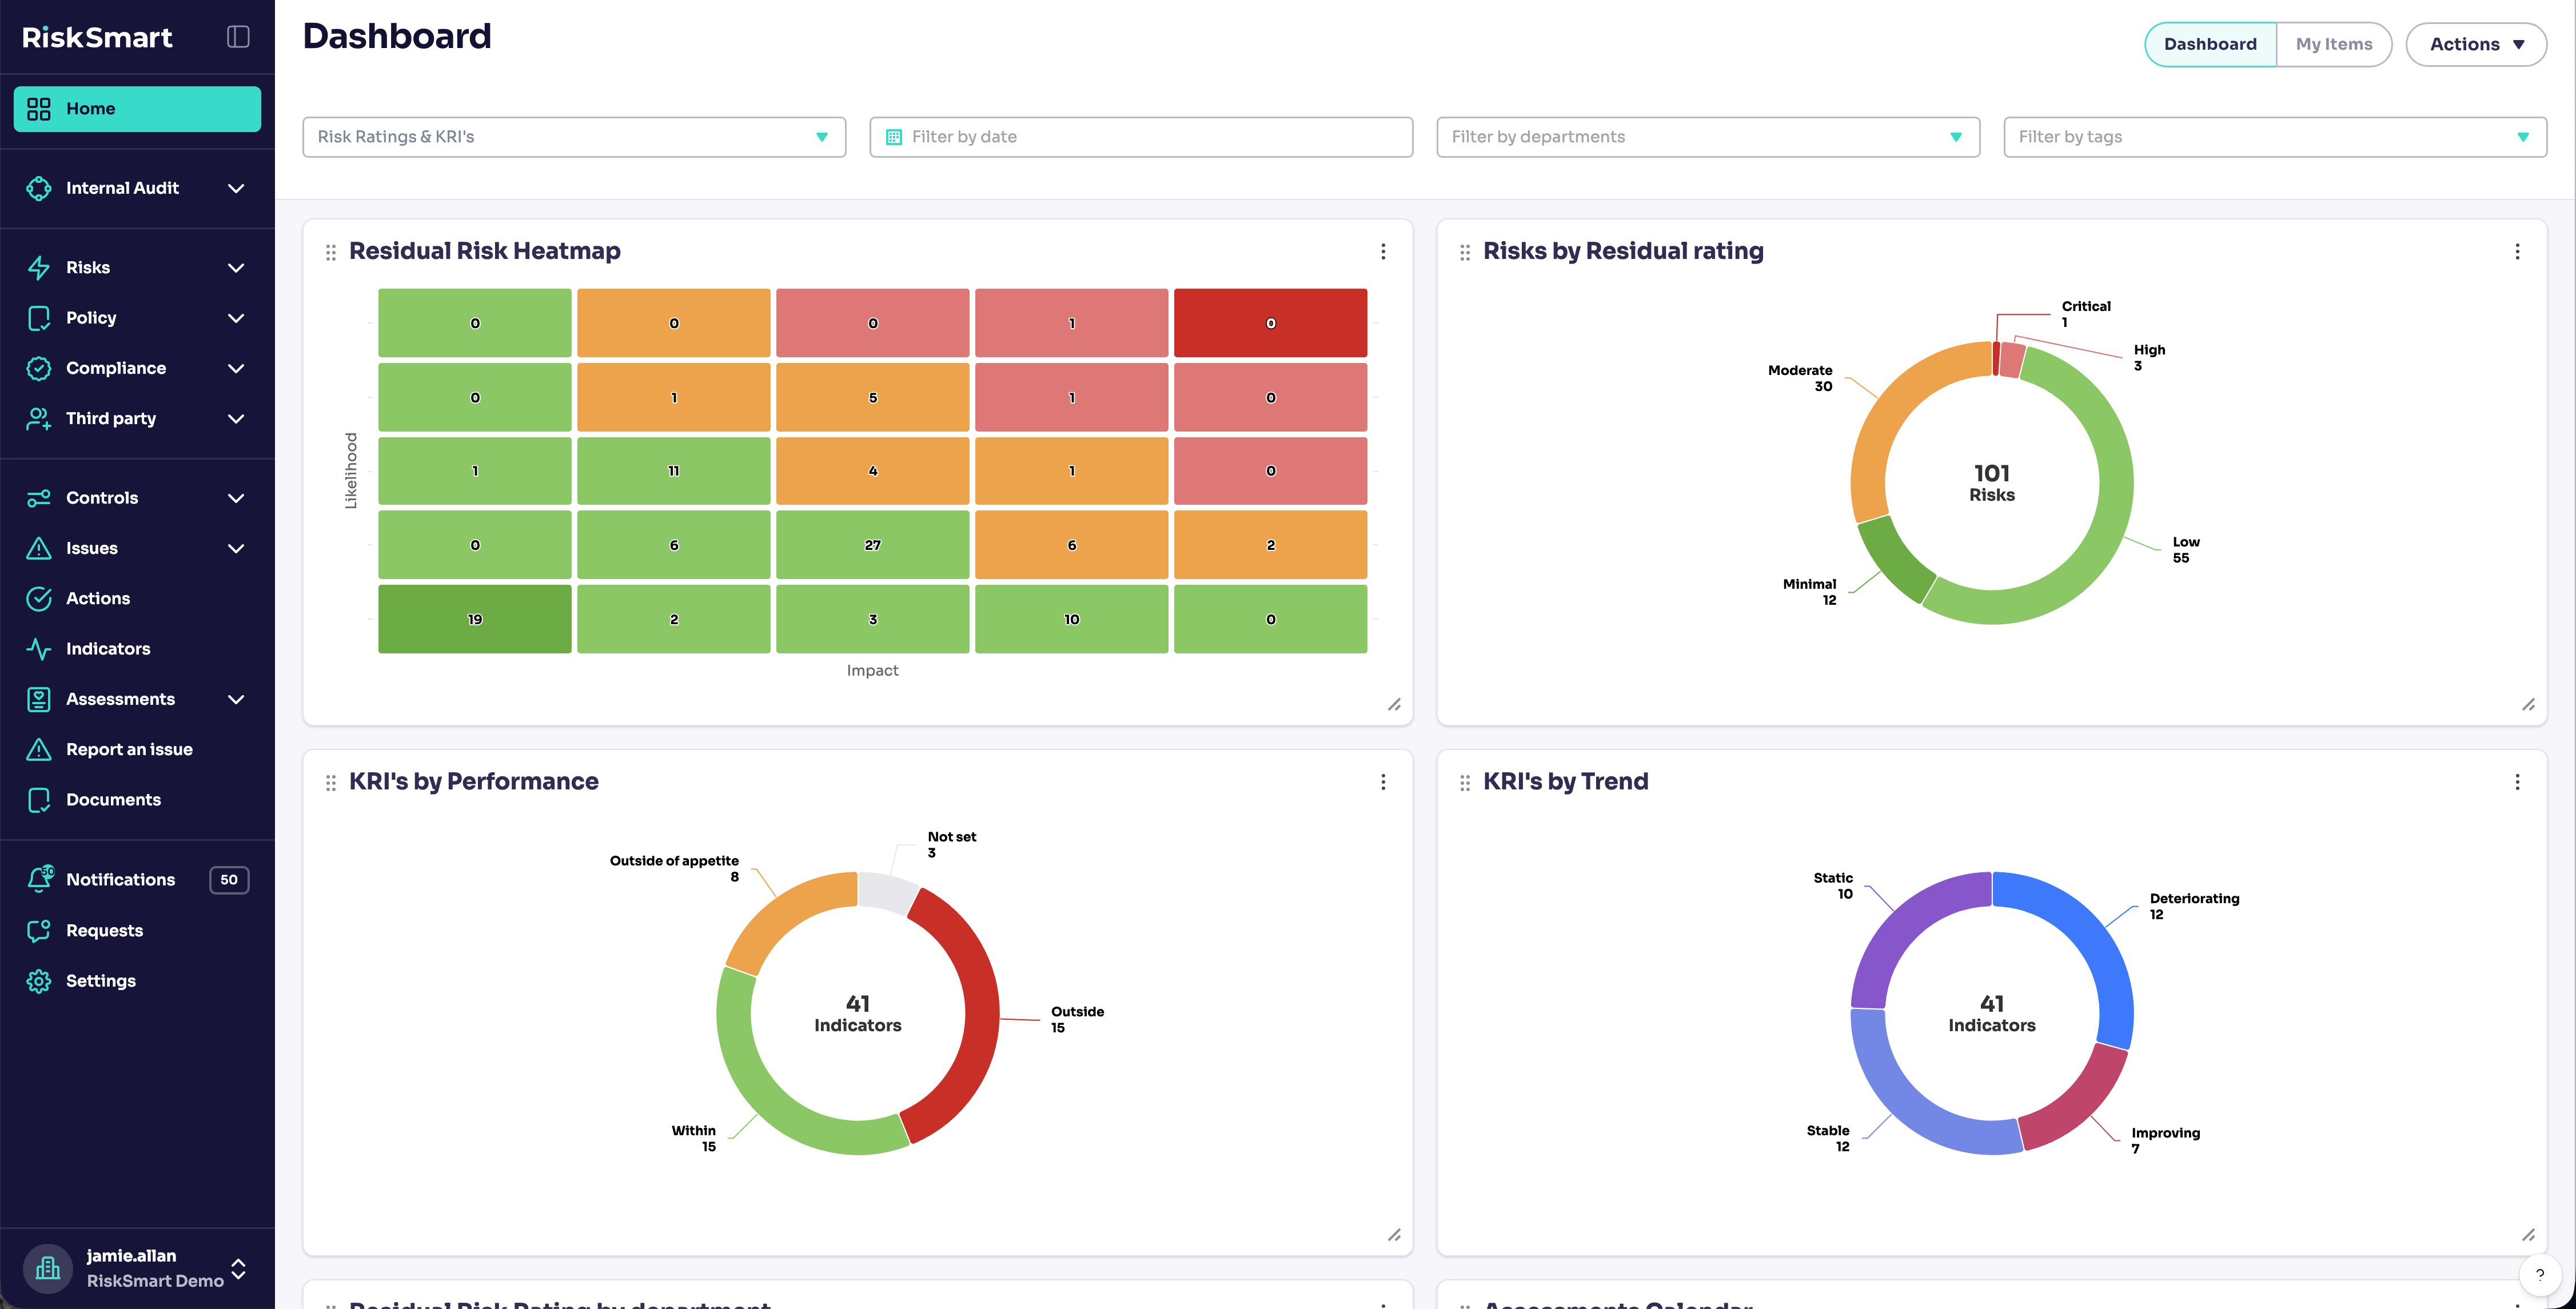Open the Settings sidebar item
Viewport: 2576px width, 1309px height.
137,981
